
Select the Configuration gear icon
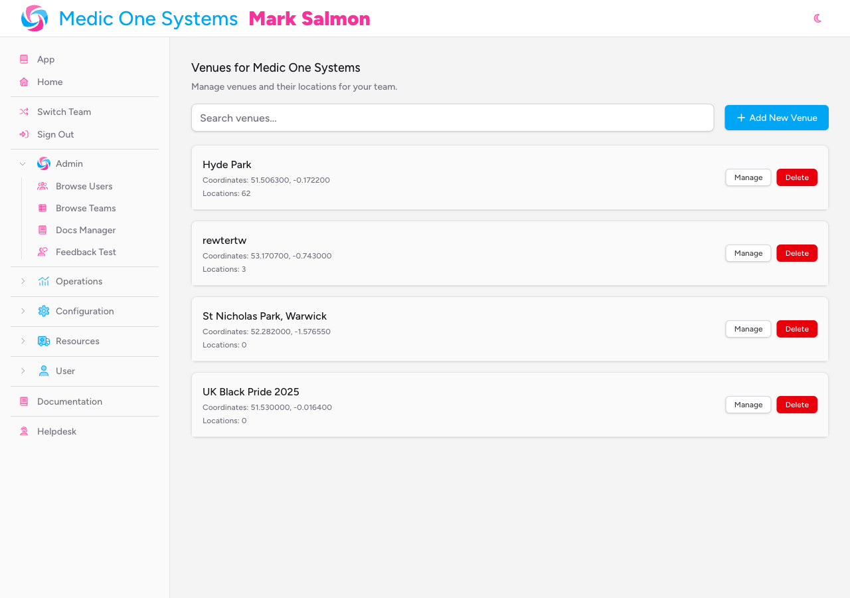click(42, 311)
